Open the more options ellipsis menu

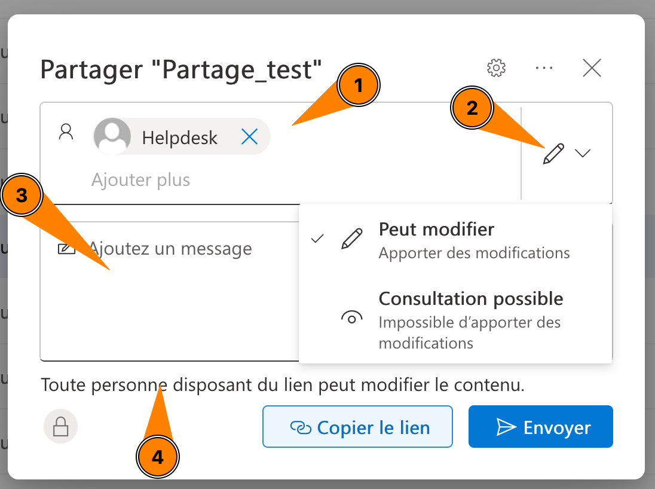tap(544, 68)
